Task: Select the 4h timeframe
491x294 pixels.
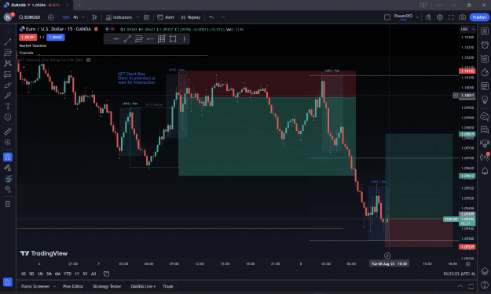Action: click(75, 17)
